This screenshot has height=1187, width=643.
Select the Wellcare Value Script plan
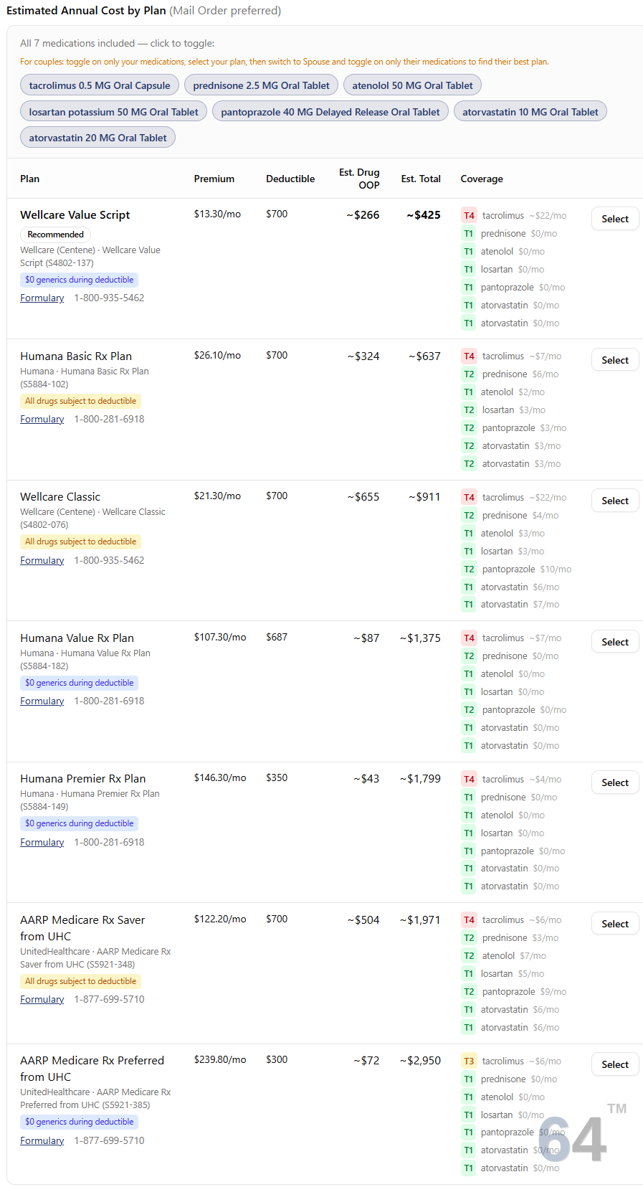pyautogui.click(x=615, y=219)
